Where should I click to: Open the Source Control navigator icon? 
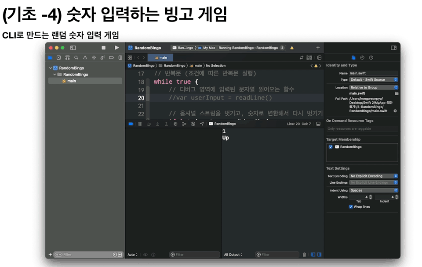[58, 57]
